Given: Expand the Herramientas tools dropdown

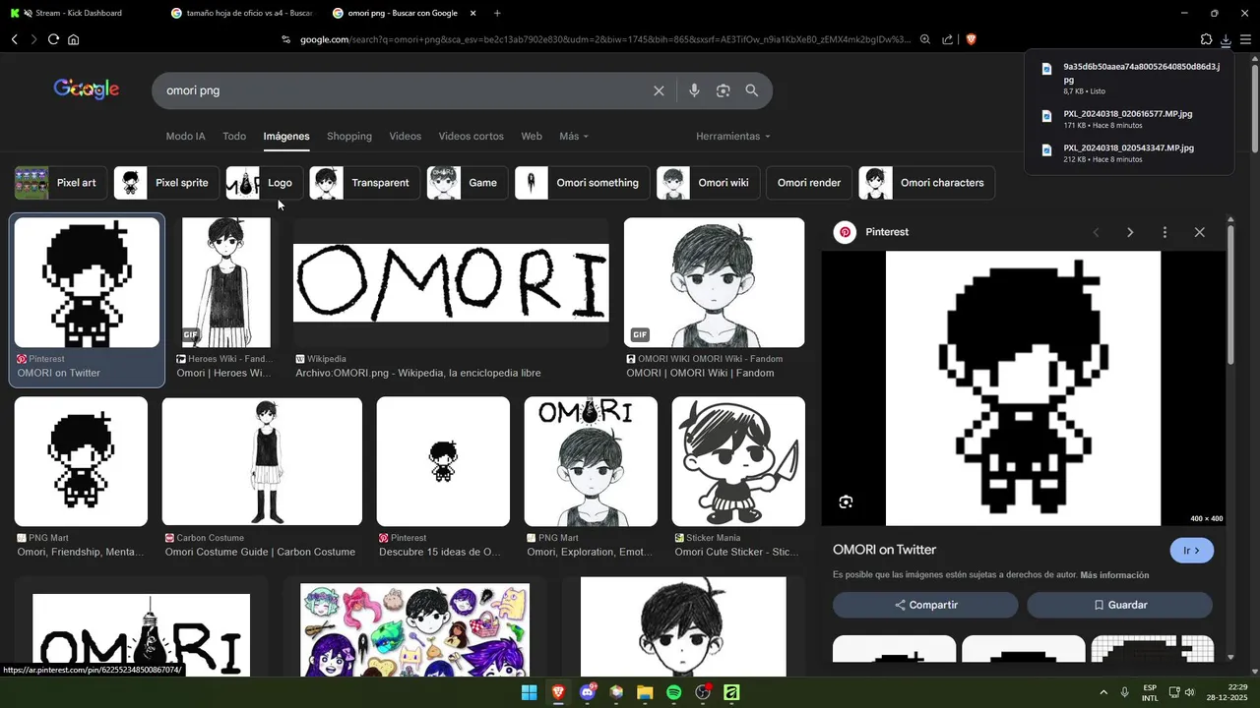Looking at the screenshot, I should pyautogui.click(x=733, y=136).
